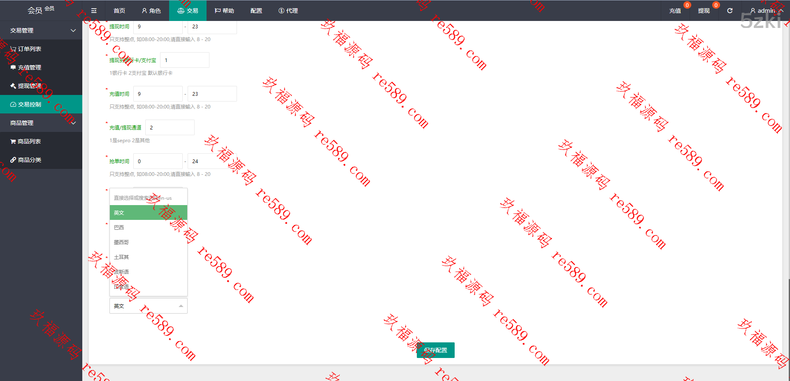Click the 充值 recharge notification badge
This screenshot has height=381, width=790.
(687, 5)
